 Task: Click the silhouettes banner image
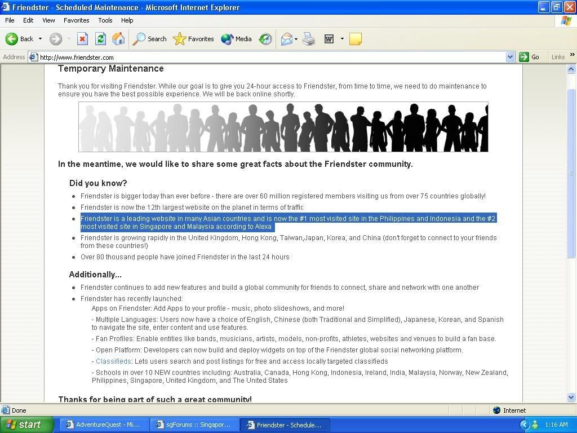pyautogui.click(x=283, y=127)
